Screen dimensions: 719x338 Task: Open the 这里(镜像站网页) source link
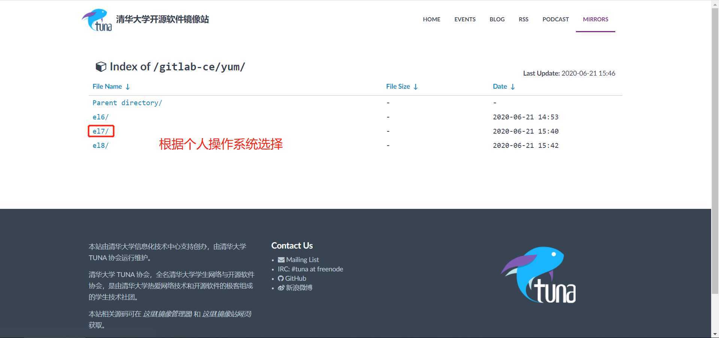[227, 314]
